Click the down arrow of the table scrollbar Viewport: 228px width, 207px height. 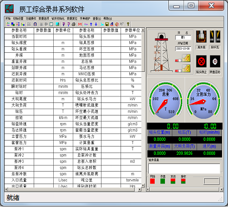coord(143,185)
